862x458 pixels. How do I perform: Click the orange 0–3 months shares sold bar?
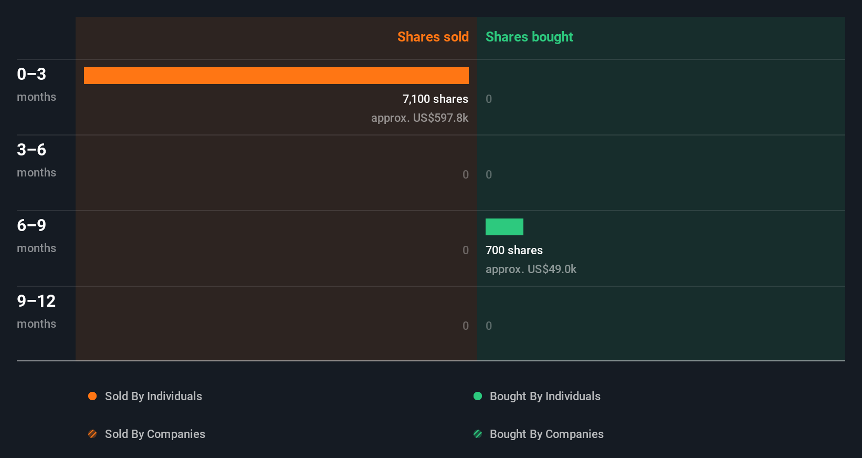276,76
